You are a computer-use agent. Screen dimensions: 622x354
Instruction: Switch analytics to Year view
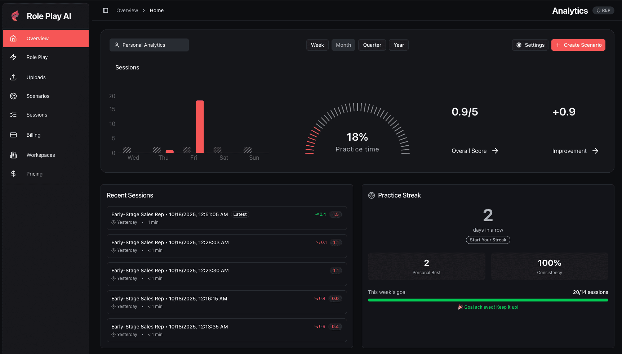[399, 45]
